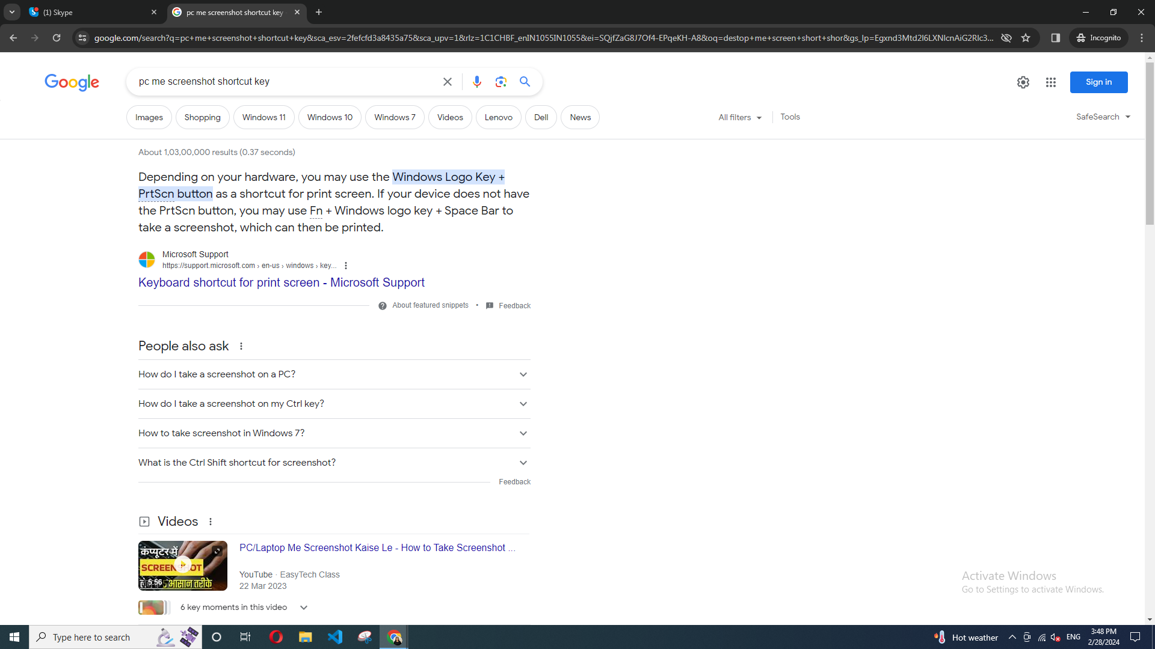Select Videos filter chip
1155x649 pixels.
point(450,117)
